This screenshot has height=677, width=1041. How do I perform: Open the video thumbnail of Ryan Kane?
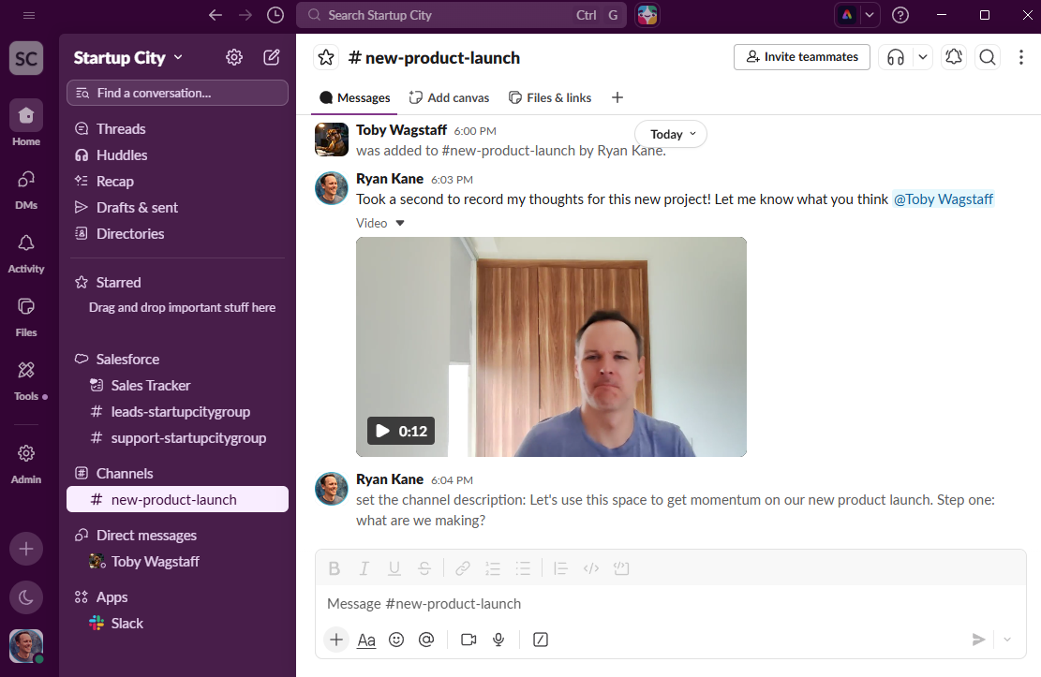551,346
